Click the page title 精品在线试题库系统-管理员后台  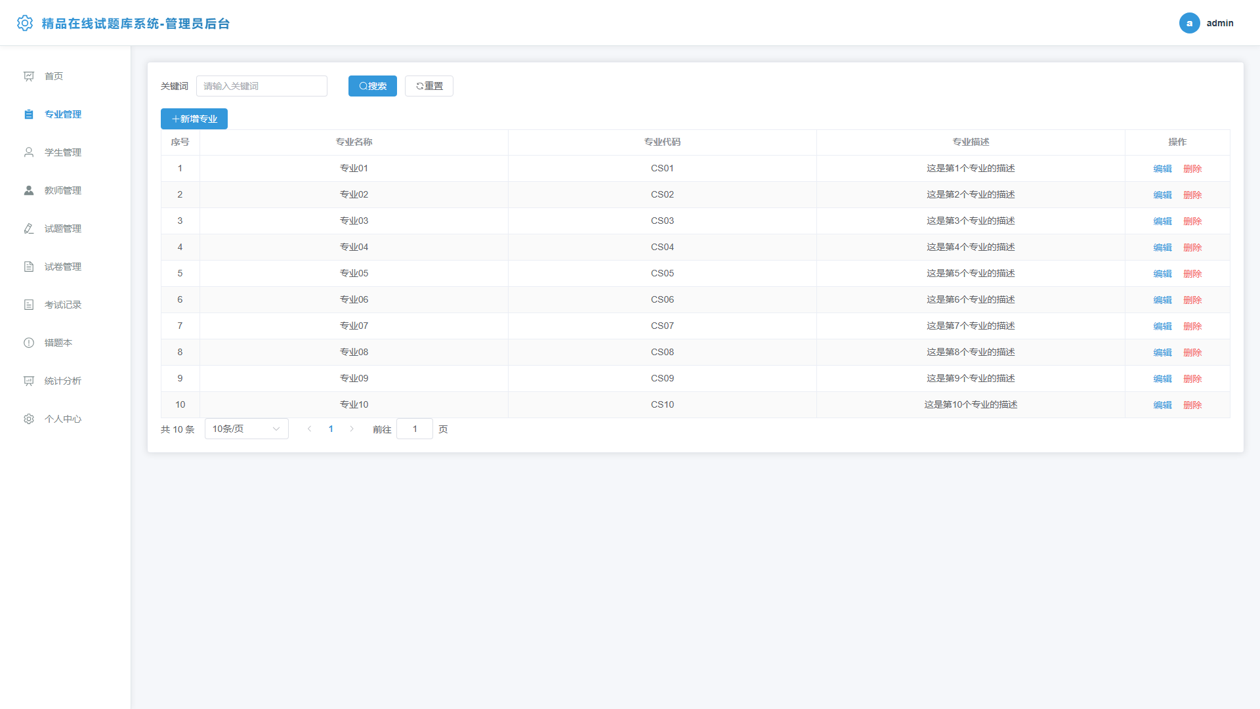[x=136, y=24]
